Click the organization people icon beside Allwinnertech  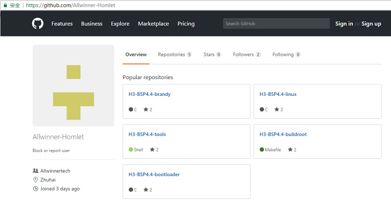click(35, 171)
